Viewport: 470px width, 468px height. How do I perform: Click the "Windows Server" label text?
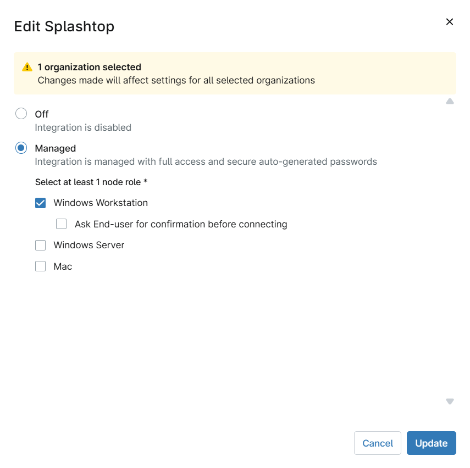coord(89,245)
